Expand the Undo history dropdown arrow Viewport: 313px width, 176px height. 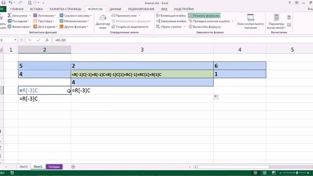(14, 3)
